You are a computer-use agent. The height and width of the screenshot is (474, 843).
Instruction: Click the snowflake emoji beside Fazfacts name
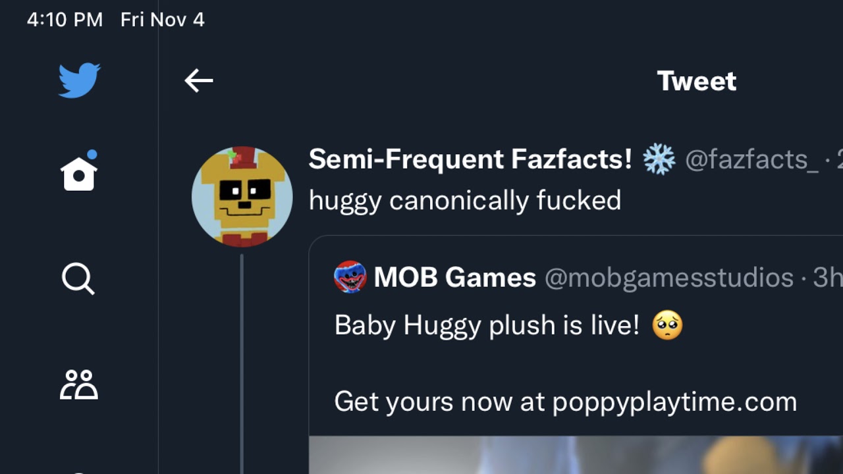pyautogui.click(x=659, y=159)
